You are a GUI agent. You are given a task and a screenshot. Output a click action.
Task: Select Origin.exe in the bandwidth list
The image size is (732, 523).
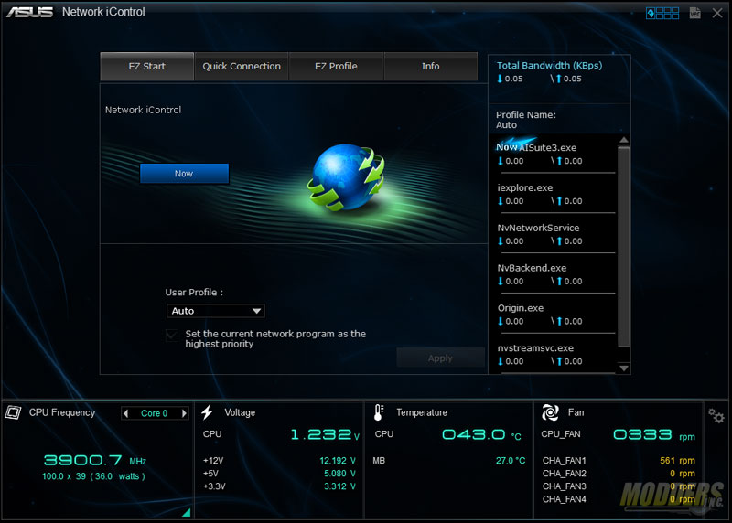pyautogui.click(x=555, y=315)
